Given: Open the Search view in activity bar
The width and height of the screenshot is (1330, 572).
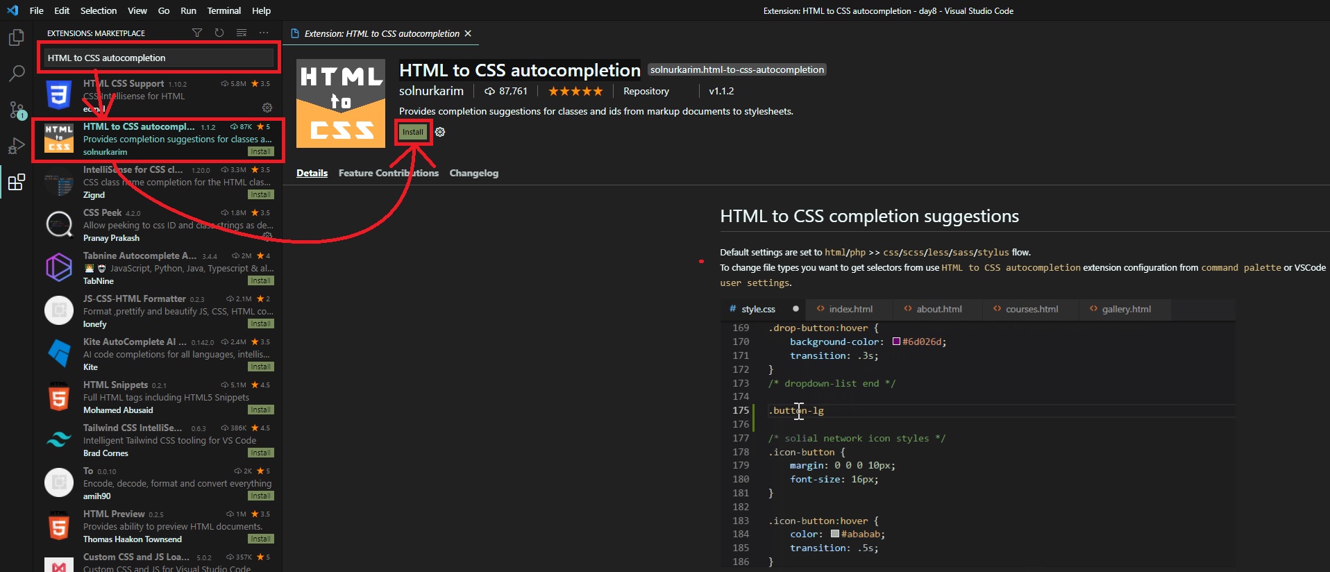Looking at the screenshot, I should [x=17, y=74].
